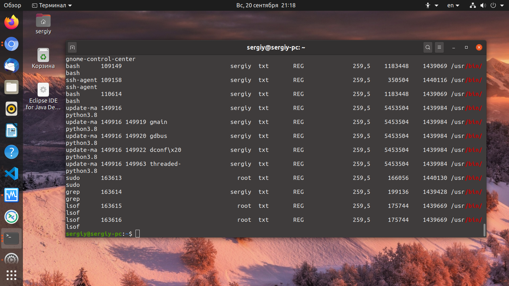Viewport: 509px width, 286px height.
Task: Click grep PID 163614 text
Action: pos(111,192)
